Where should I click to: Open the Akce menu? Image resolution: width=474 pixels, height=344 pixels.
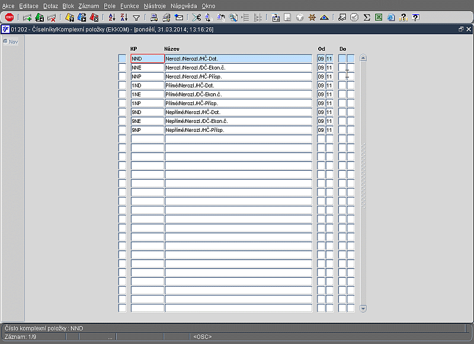point(8,6)
